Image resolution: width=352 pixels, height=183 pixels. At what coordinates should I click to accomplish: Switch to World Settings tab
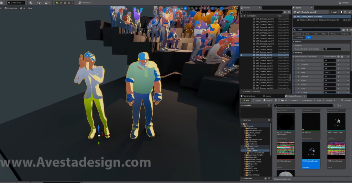pyautogui.click(x=248, y=96)
